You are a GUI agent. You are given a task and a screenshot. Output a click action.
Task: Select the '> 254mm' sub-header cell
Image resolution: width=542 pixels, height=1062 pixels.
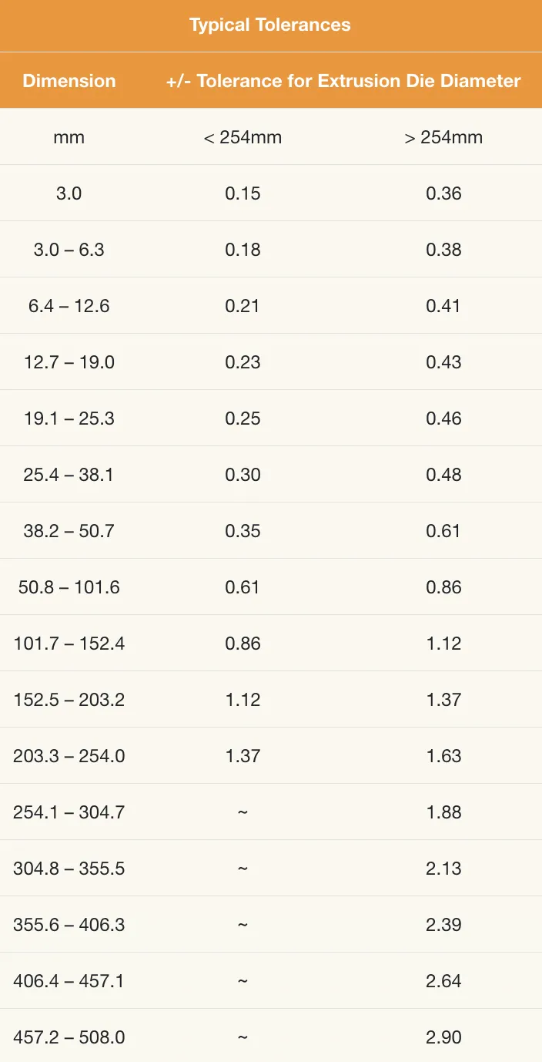click(x=443, y=137)
